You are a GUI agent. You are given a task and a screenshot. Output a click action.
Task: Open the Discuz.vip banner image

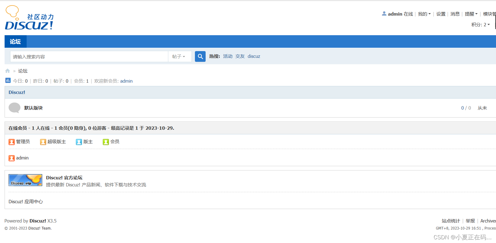[x=25, y=180]
